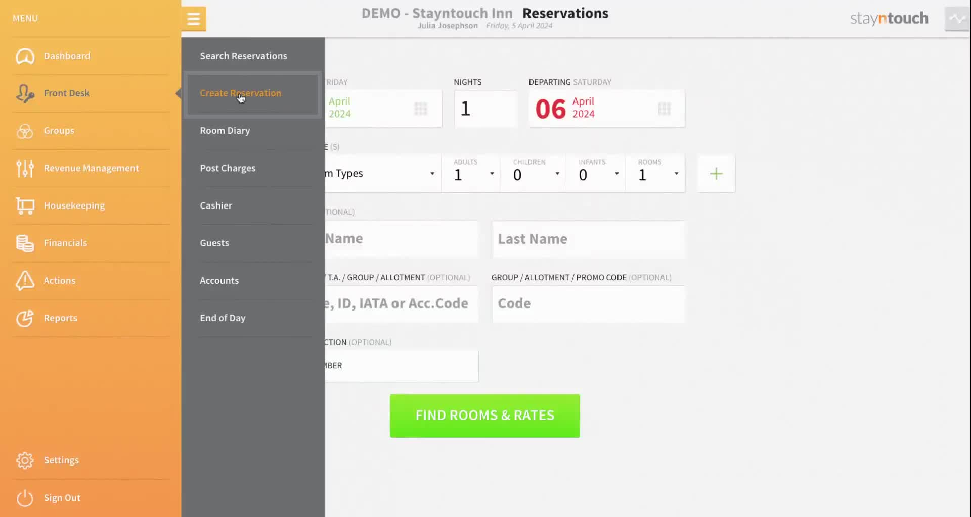Click the Sign Out label
Image resolution: width=971 pixels, height=517 pixels.
pos(62,498)
